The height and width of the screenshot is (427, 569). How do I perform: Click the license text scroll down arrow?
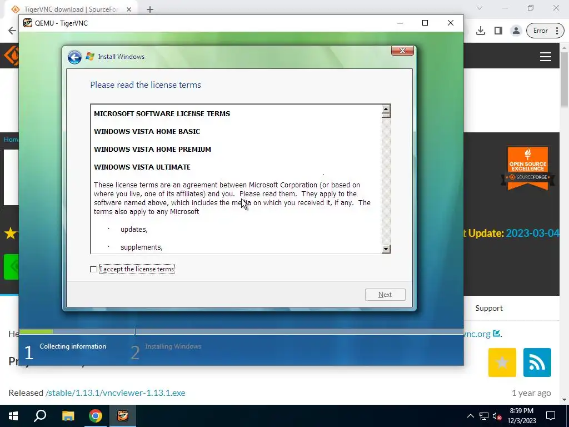386,249
